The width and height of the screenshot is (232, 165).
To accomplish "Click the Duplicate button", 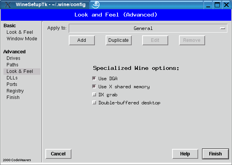I will (119, 40).
